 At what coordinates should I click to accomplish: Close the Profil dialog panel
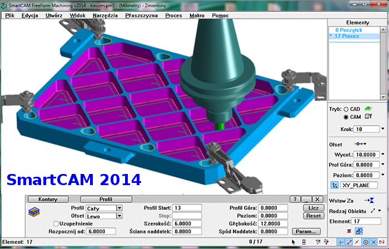coord(317,199)
